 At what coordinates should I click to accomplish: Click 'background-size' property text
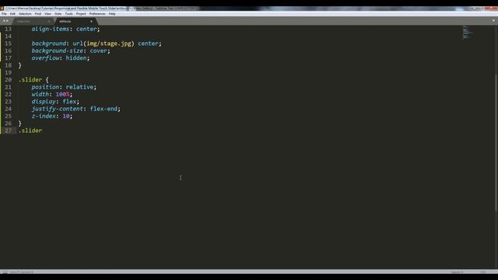click(x=57, y=51)
